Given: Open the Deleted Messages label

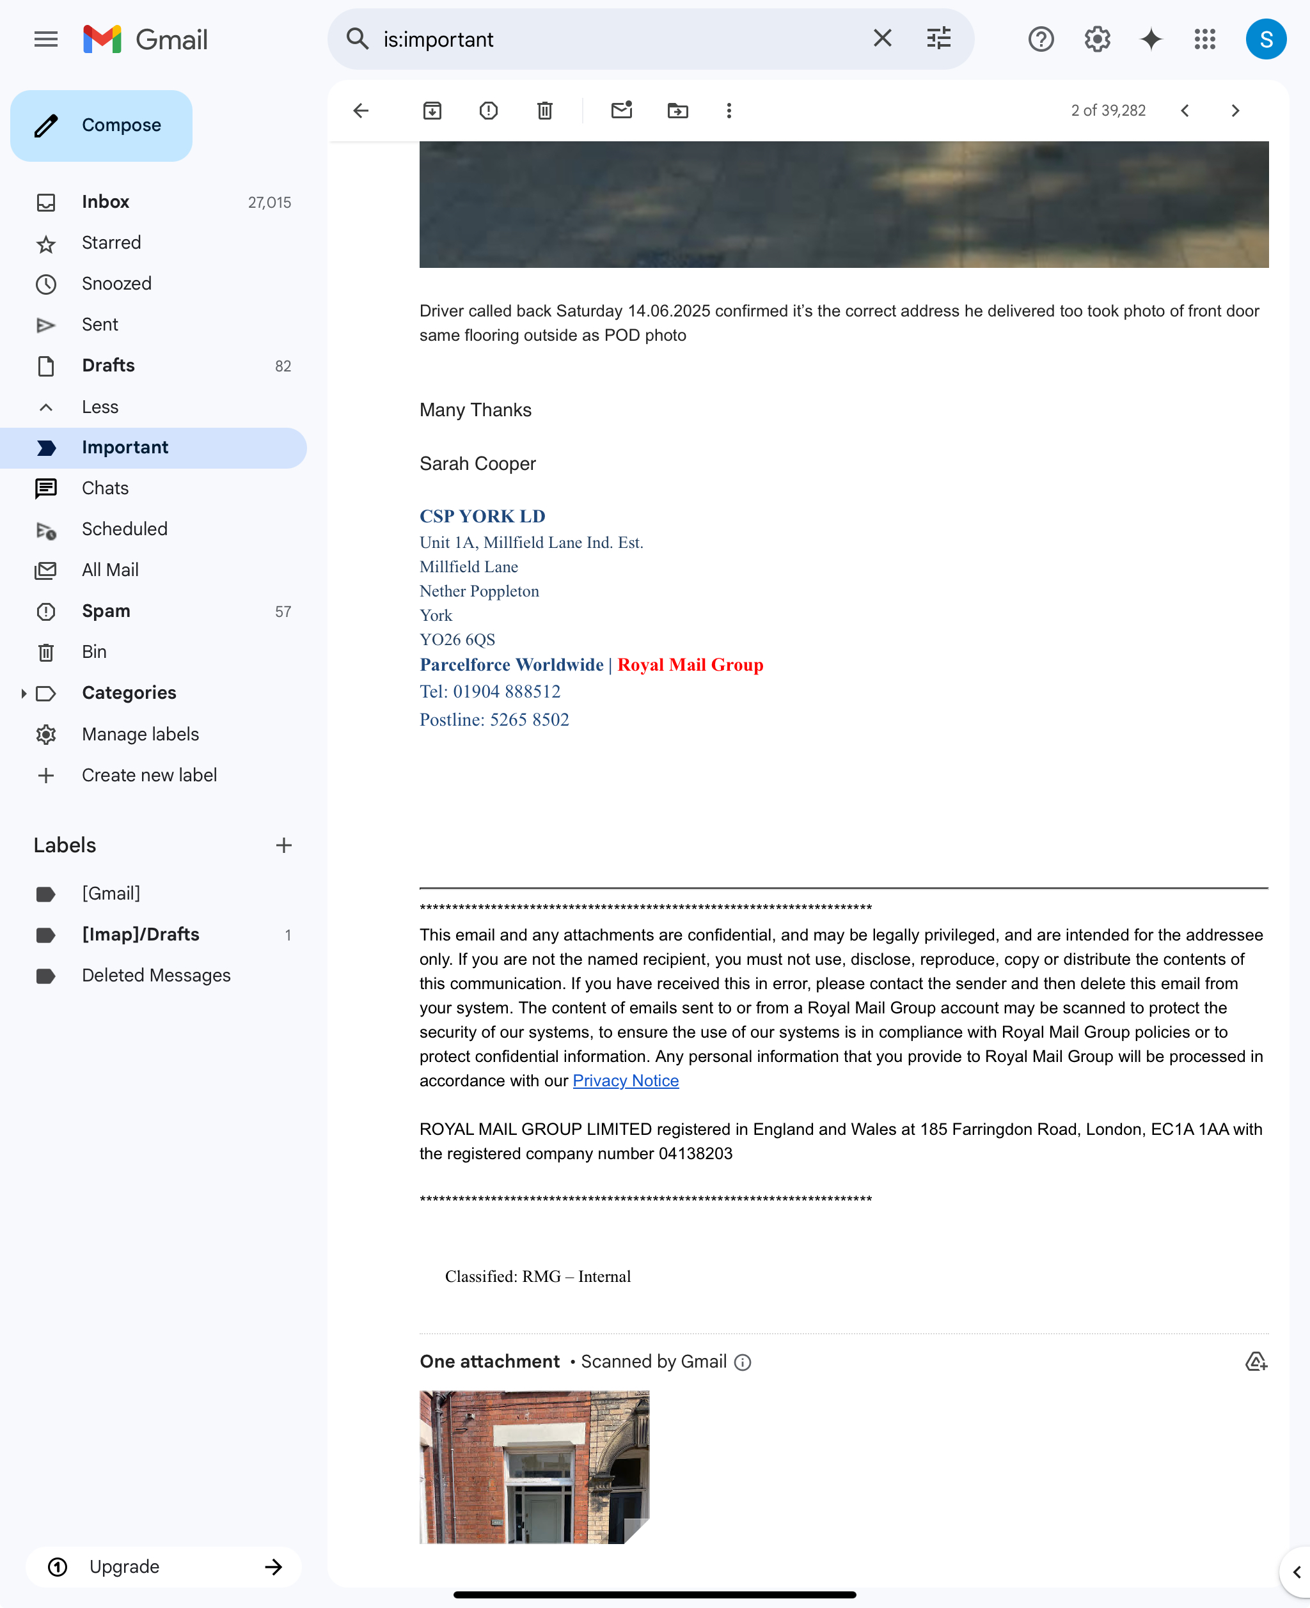Looking at the screenshot, I should 153,976.
